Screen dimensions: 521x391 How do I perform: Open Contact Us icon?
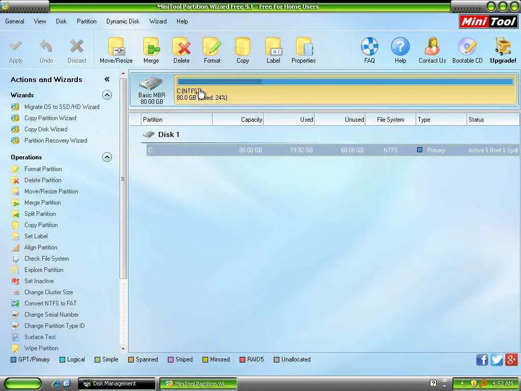432,46
